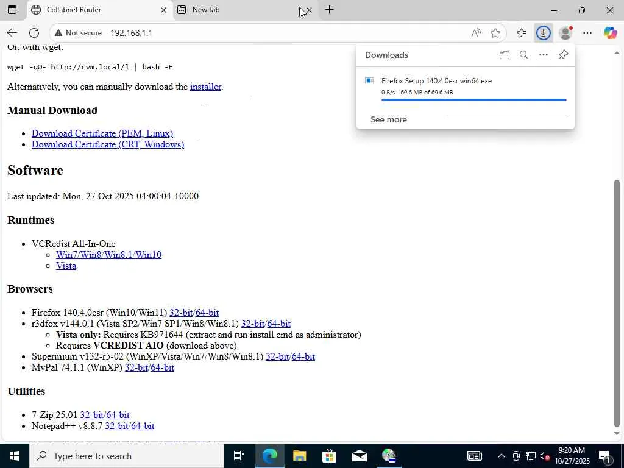Open the Favorites list icon

click(x=522, y=33)
